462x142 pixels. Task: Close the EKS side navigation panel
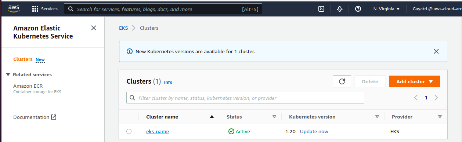coord(94,28)
